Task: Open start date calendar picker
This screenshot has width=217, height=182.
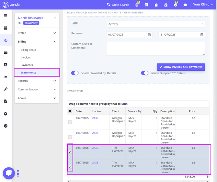Action: [149, 35]
